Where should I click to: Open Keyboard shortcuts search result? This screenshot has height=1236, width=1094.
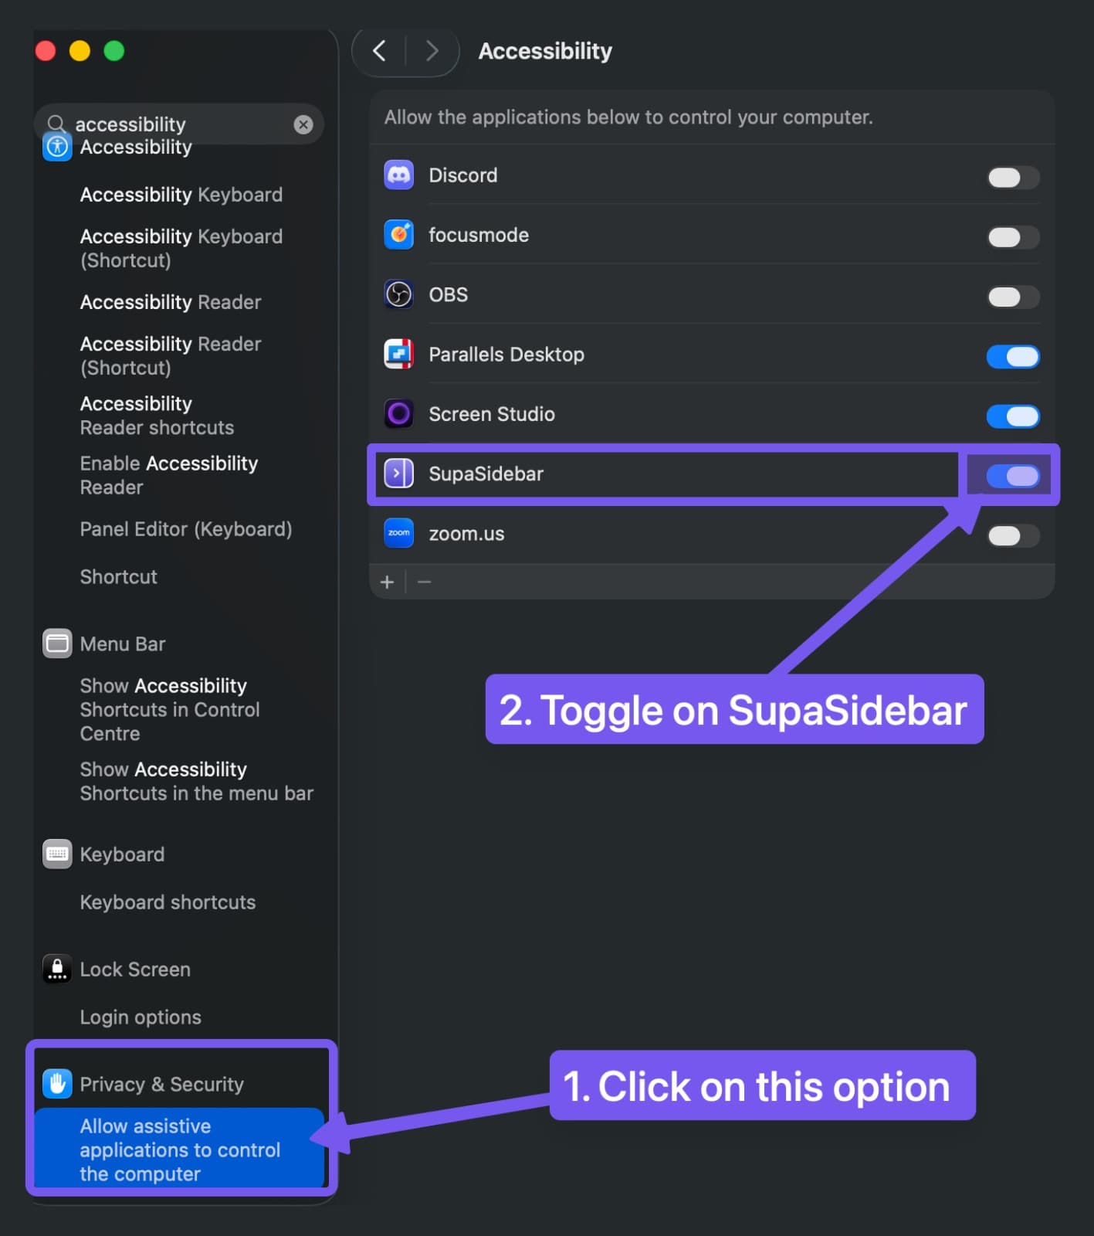point(168,902)
